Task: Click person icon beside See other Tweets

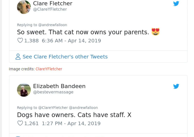Action: (x=18, y=57)
